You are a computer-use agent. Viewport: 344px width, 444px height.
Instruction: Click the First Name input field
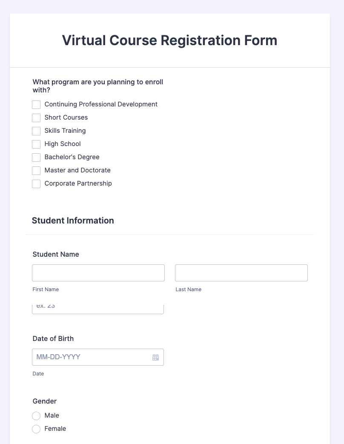98,273
